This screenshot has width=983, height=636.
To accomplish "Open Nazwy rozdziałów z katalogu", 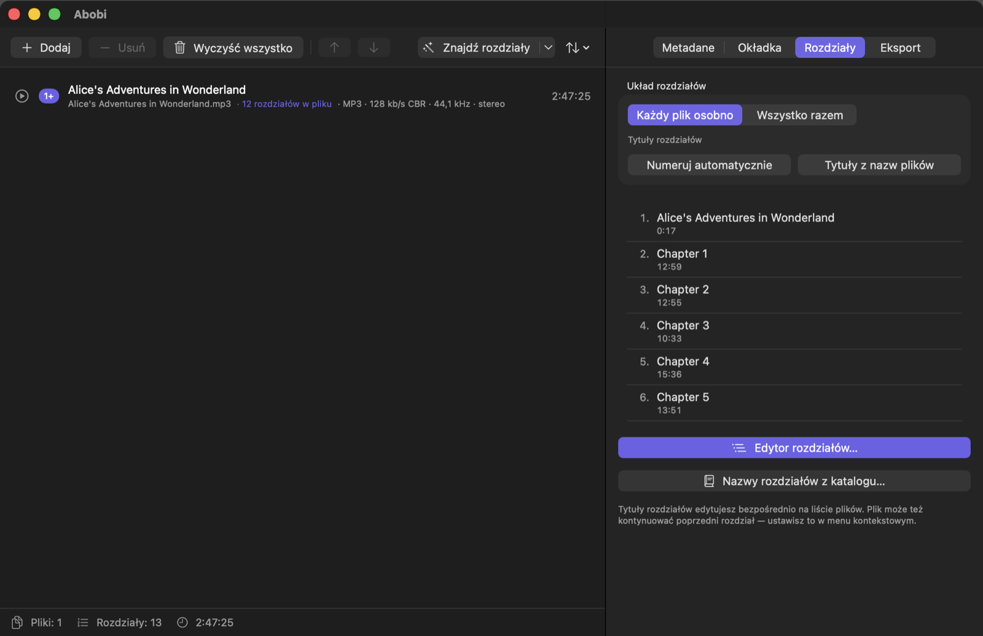I will click(794, 481).
